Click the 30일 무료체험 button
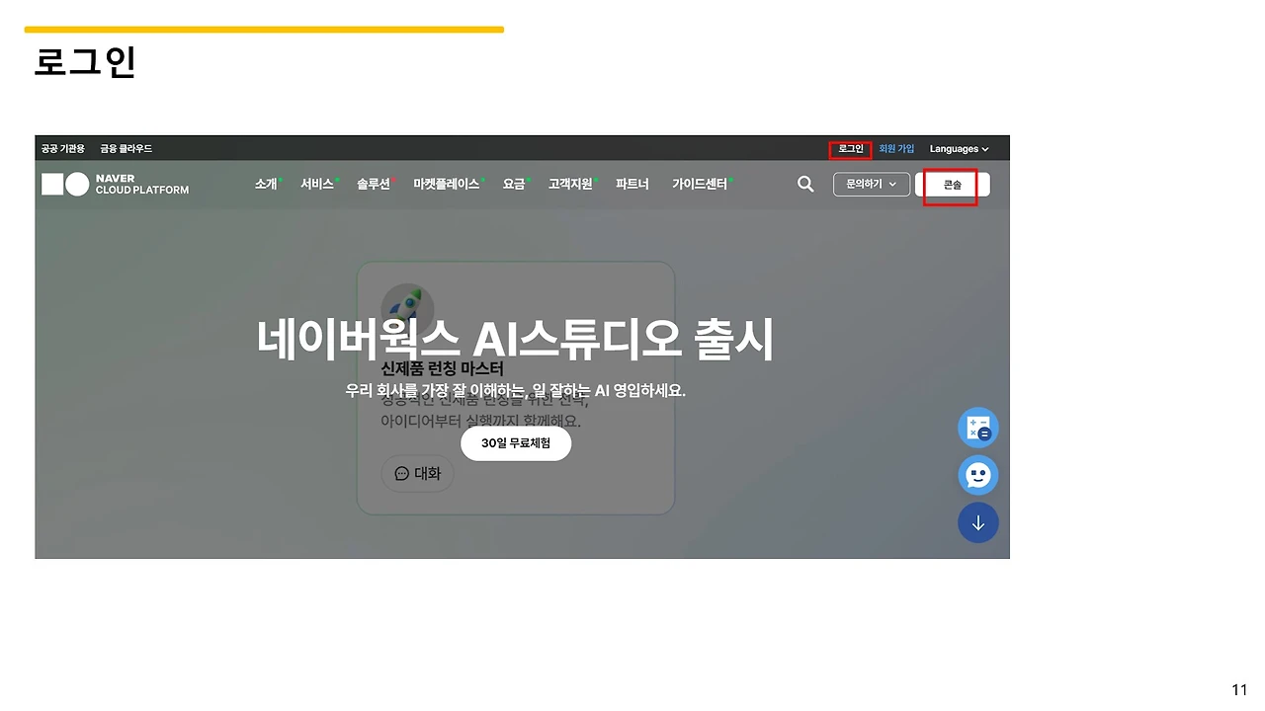 tap(515, 443)
